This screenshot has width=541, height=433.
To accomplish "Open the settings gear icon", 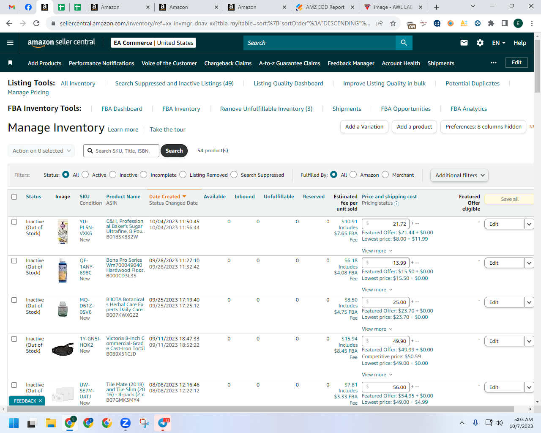I will click(x=480, y=43).
